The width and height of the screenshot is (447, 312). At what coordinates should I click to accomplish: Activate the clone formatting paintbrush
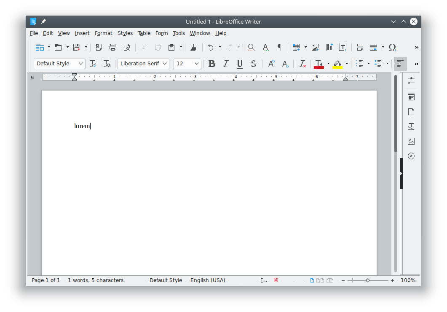pyautogui.click(x=193, y=47)
